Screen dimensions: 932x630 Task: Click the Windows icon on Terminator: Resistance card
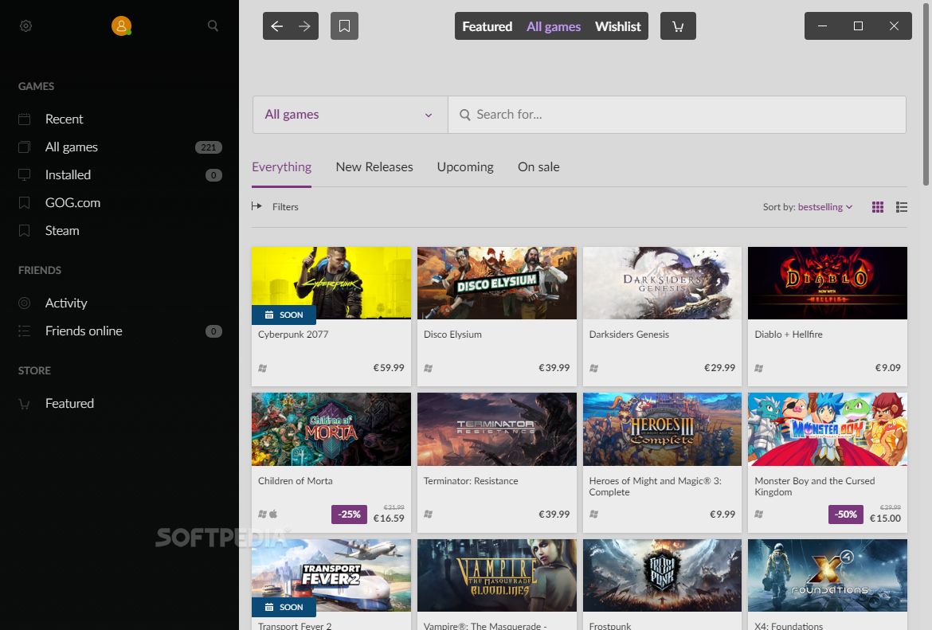click(428, 514)
